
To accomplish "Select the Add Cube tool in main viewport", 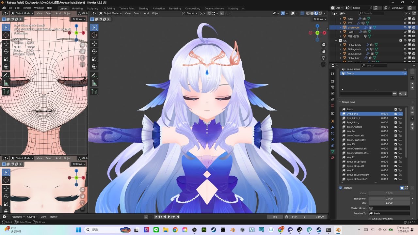I will (94, 92).
